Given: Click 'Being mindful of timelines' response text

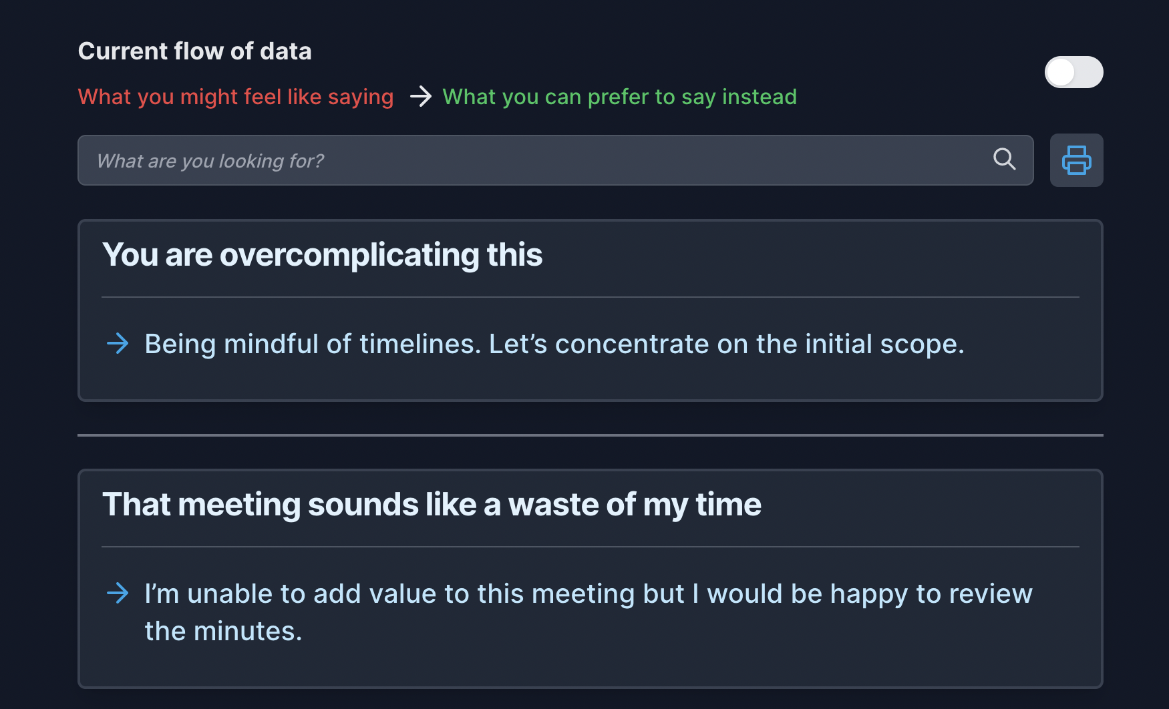Looking at the screenshot, I should pyautogui.click(x=554, y=344).
